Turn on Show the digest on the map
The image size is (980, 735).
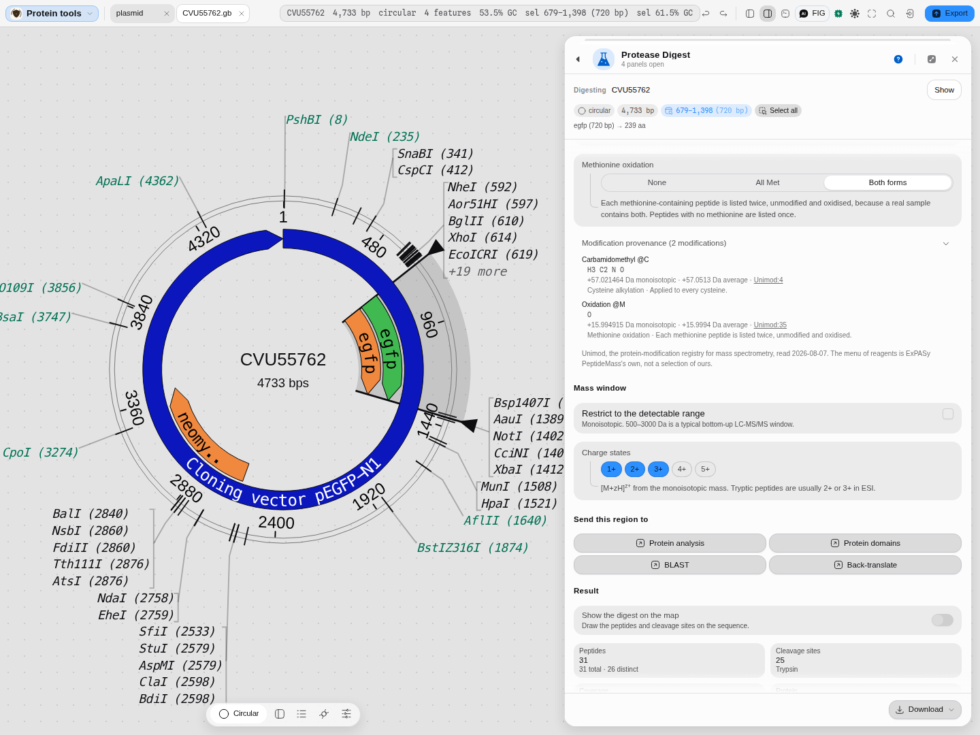943,620
